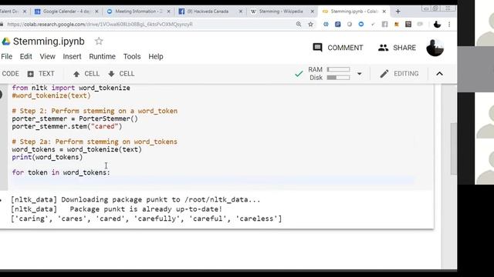The height and width of the screenshot is (277, 494).
Task: Open the user account avatar
Action: click(435, 48)
